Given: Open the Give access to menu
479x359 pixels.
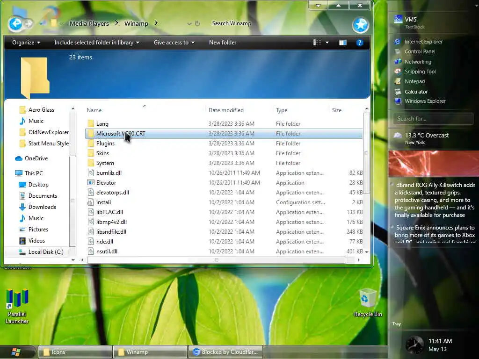Looking at the screenshot, I should coord(174,43).
